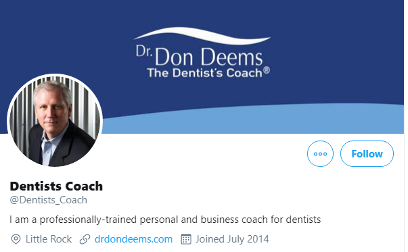Click the Little Rock location text
408x252 pixels.
coord(49,239)
